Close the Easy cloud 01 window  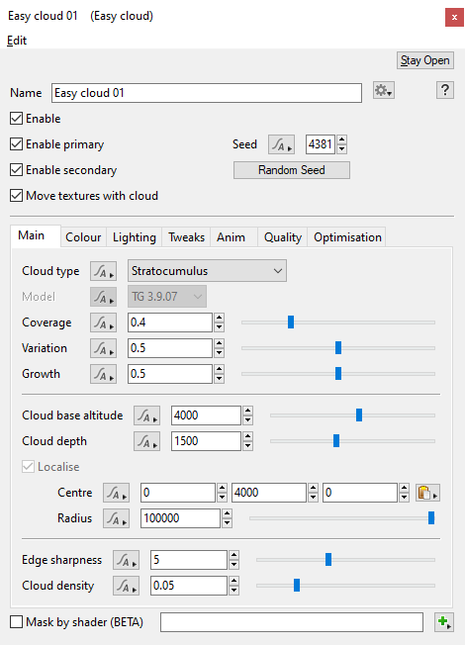(x=454, y=17)
